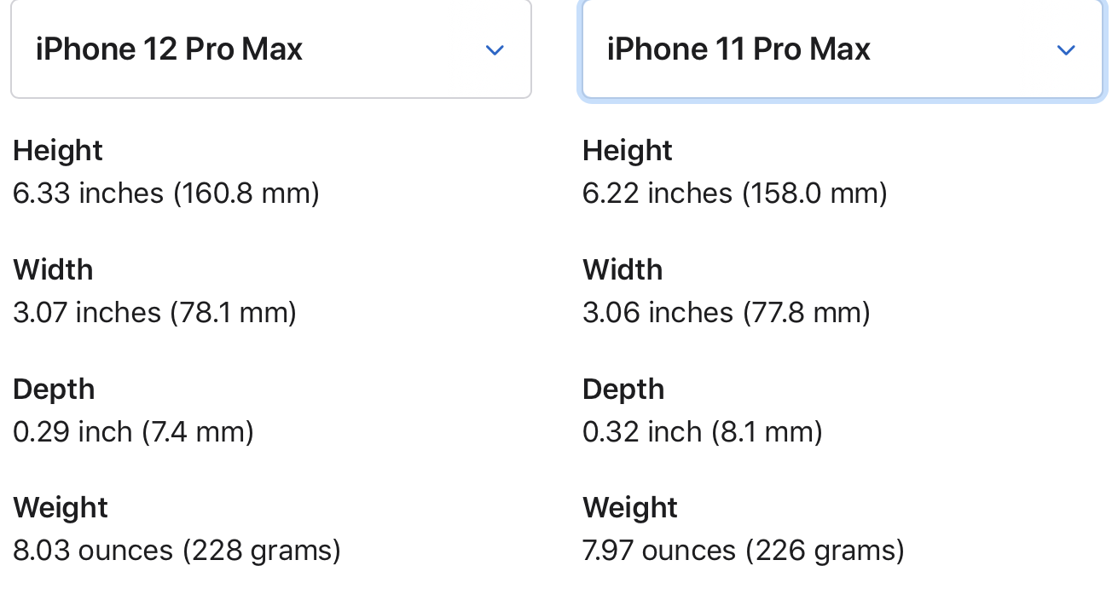Click the Weight heading under iPhone 12 Pro Max

point(61,508)
